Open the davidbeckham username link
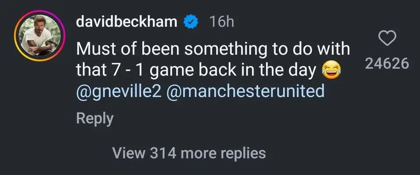The image size is (420, 175). click(x=127, y=22)
